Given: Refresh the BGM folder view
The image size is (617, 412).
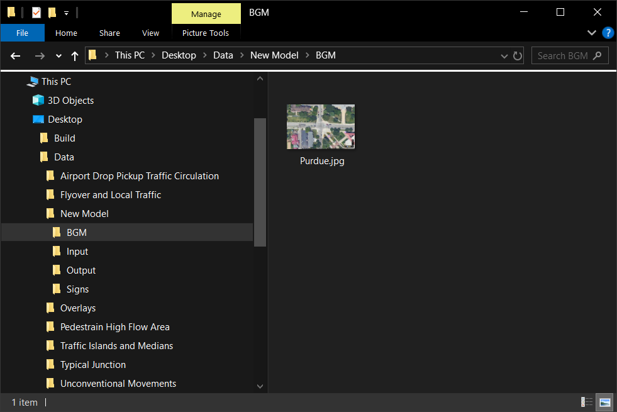Looking at the screenshot, I should (x=518, y=56).
